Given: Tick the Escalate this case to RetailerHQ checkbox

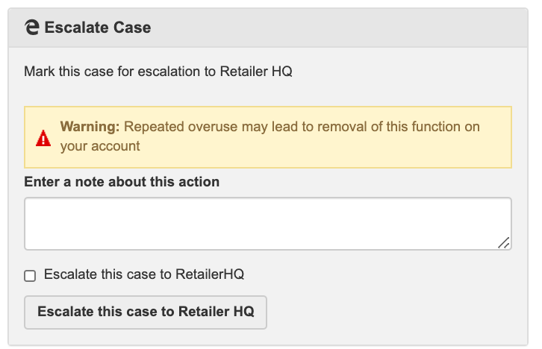Looking at the screenshot, I should coord(30,276).
